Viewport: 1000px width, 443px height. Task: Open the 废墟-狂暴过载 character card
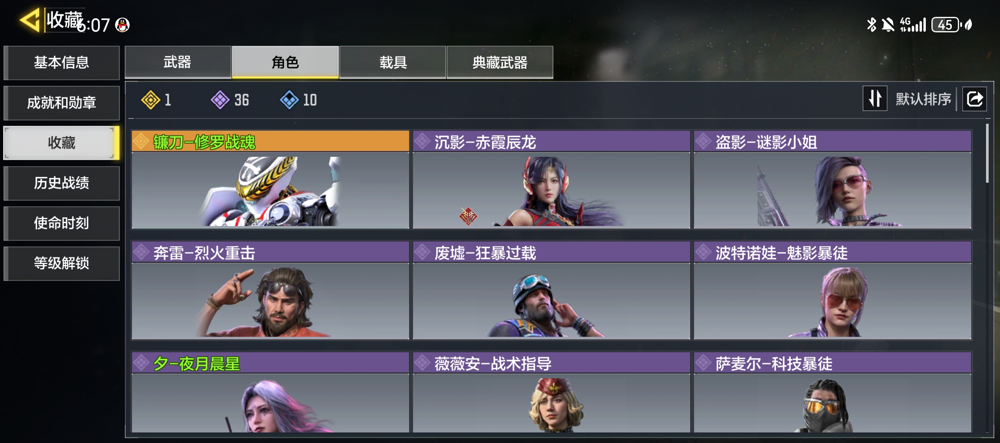point(552,290)
